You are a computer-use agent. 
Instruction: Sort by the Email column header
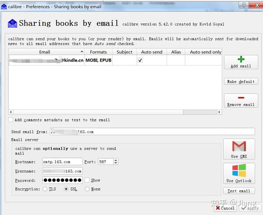[46, 52]
